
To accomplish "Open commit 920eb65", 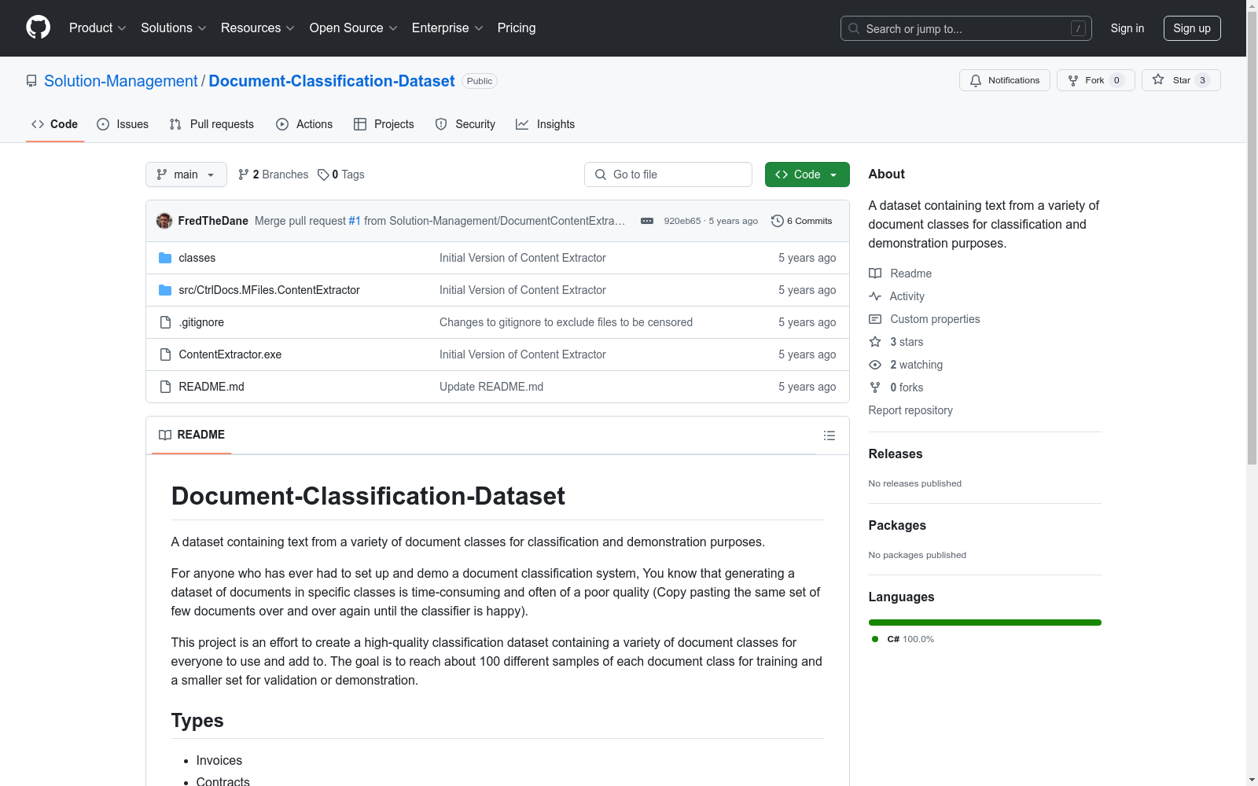I will (x=682, y=221).
